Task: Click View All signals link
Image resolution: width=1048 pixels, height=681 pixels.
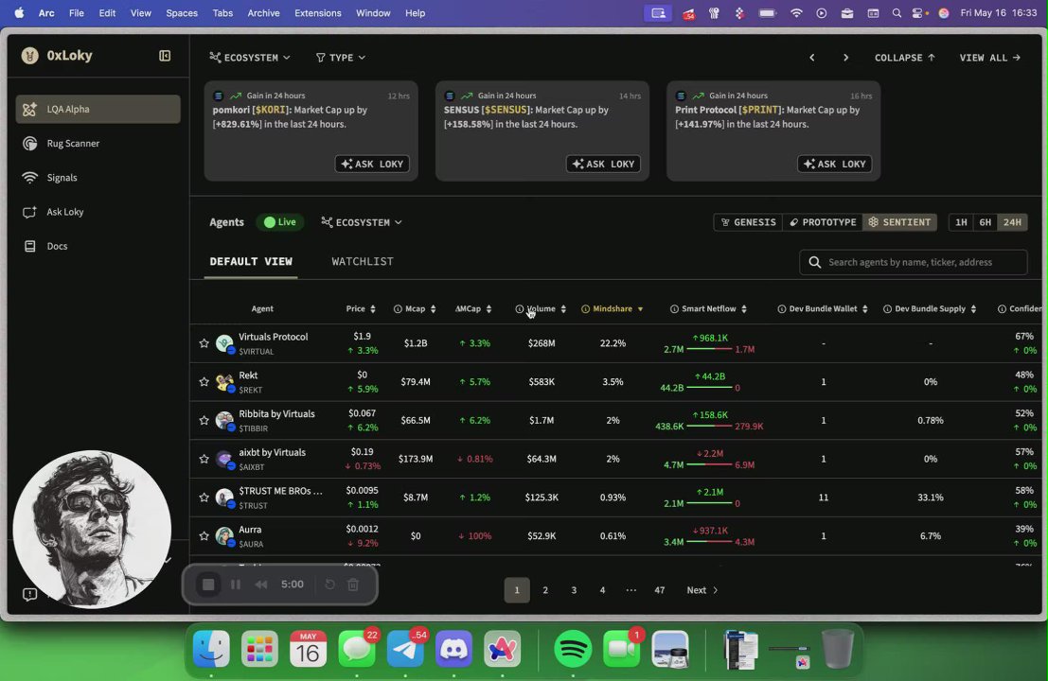Action: tap(990, 58)
